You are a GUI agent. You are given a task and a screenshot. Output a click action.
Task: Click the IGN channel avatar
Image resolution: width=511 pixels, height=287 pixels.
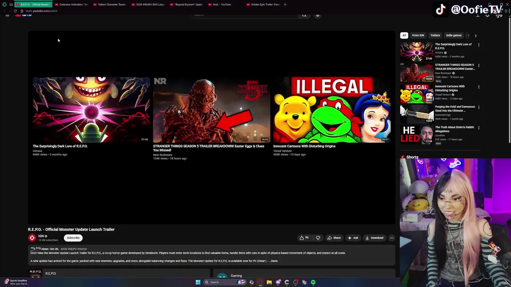[32, 238]
